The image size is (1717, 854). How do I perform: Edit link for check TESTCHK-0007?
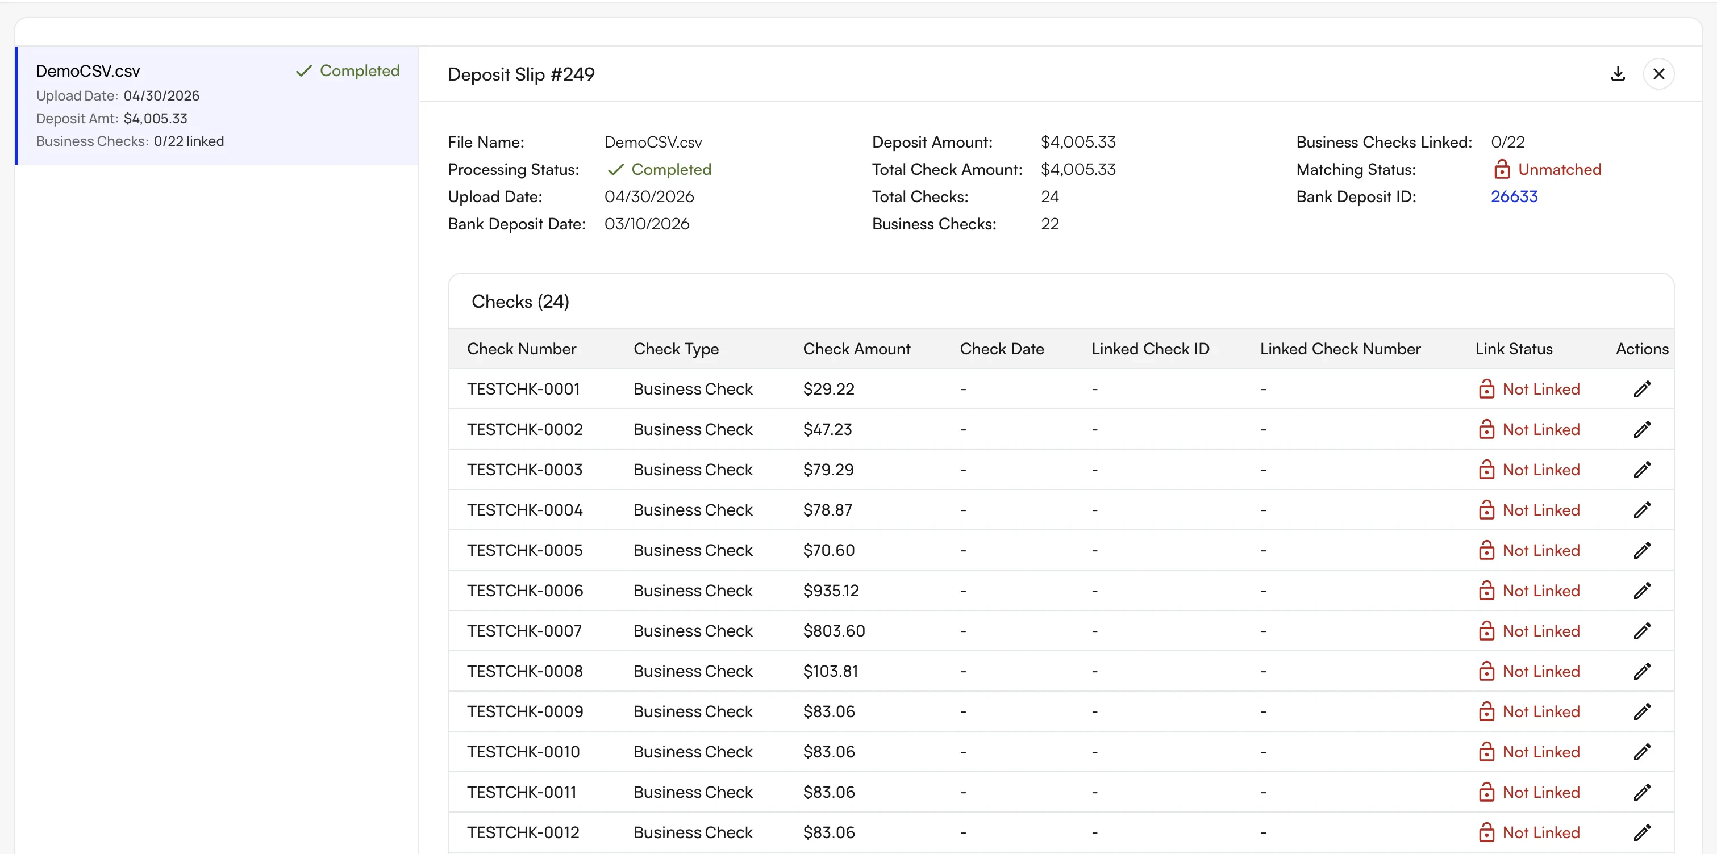pyautogui.click(x=1643, y=631)
